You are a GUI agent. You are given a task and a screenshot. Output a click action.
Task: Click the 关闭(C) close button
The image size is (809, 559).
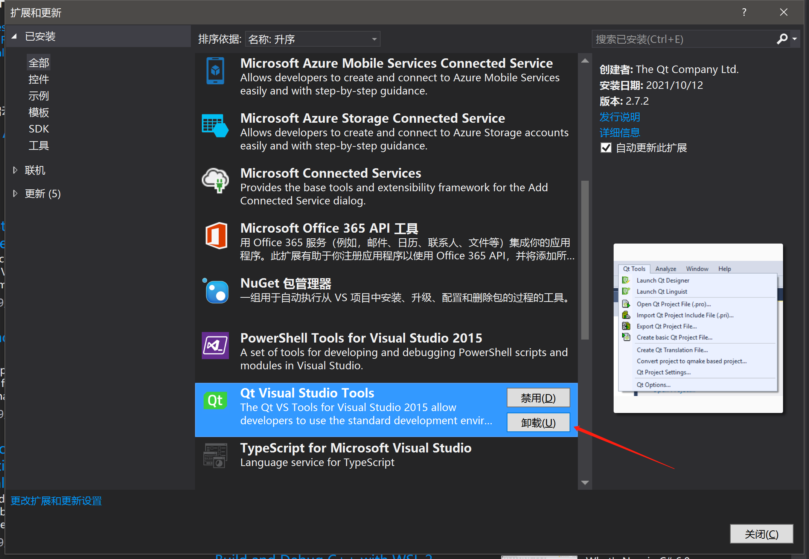(762, 534)
